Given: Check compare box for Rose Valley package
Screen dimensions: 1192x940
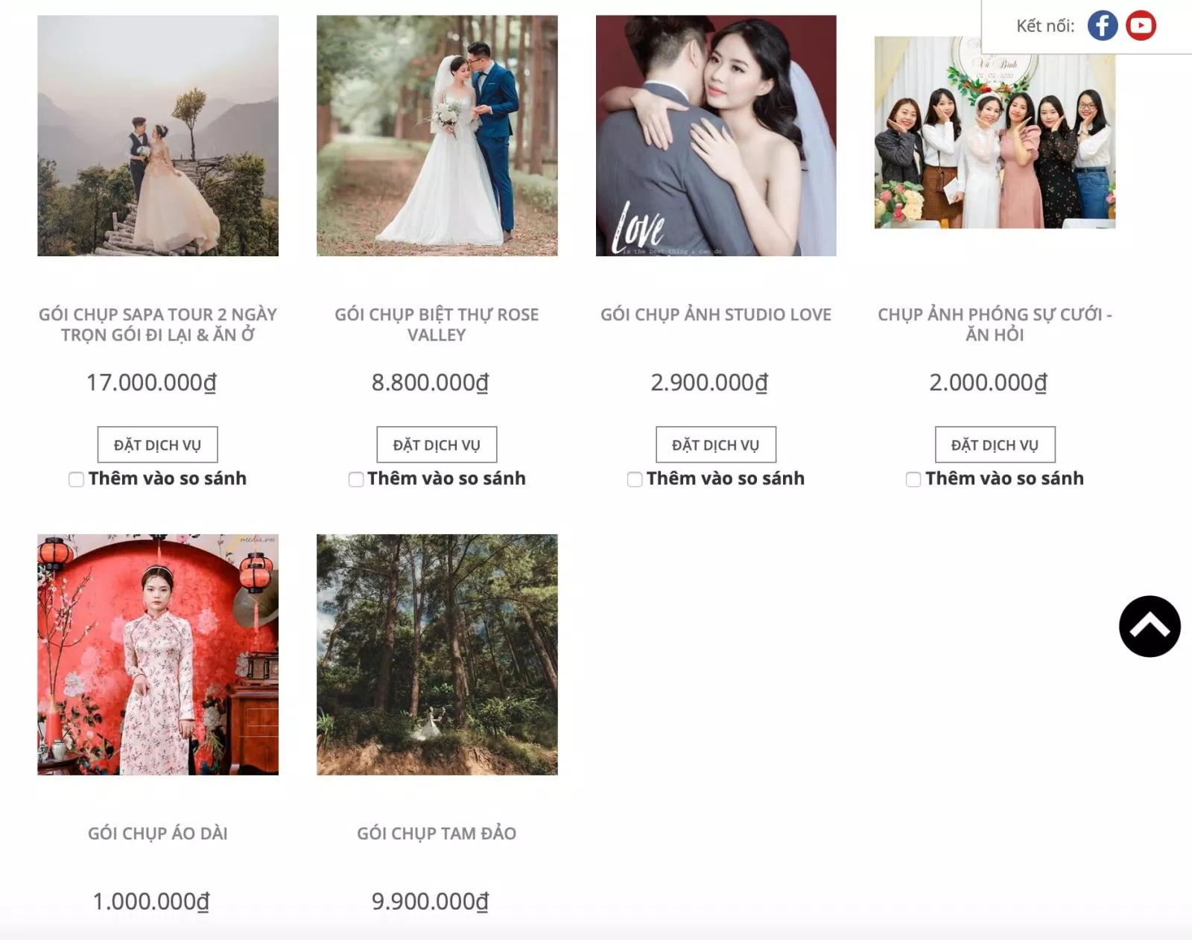Looking at the screenshot, I should click(356, 480).
